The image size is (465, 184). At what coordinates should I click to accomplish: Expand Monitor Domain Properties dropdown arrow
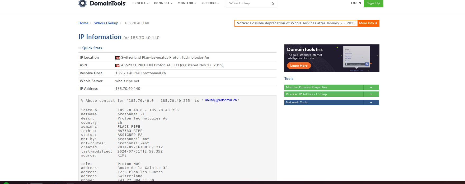[x=371, y=88]
